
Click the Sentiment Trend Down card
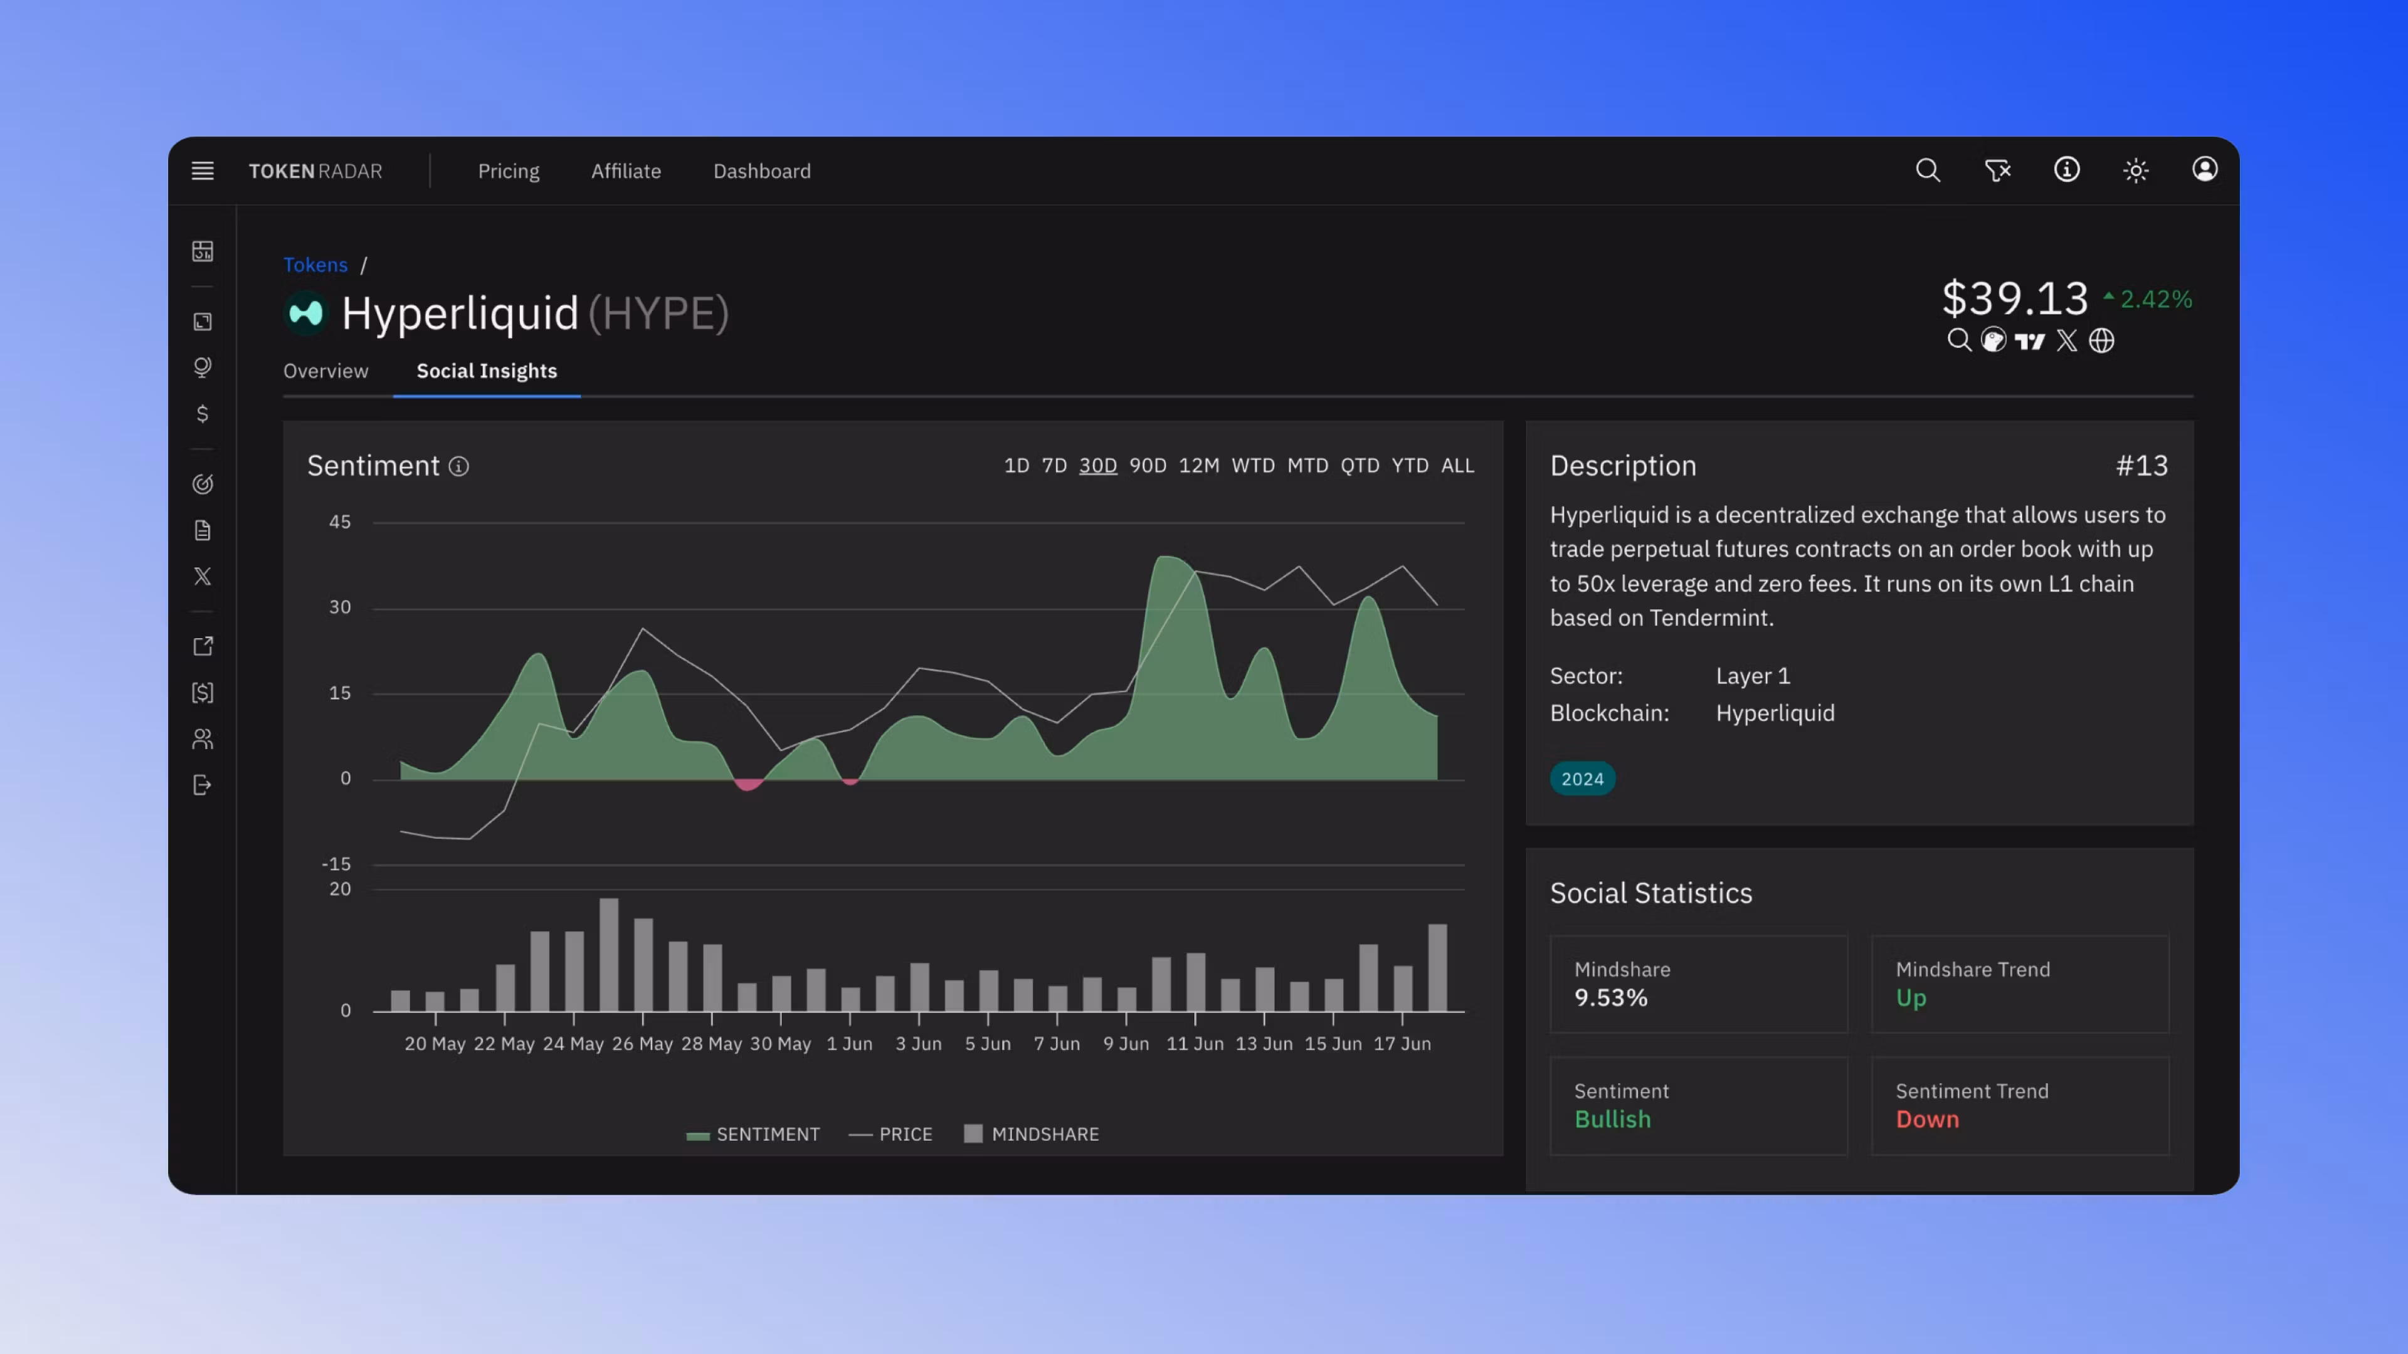pos(2019,1105)
